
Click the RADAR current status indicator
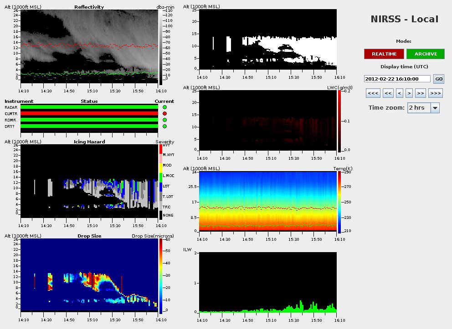(164, 107)
